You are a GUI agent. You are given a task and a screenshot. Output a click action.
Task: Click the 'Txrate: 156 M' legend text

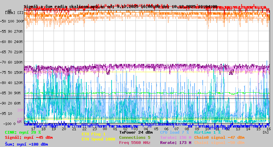click(x=176, y=137)
